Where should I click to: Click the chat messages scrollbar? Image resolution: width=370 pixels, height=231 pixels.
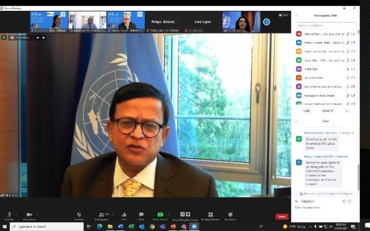click(x=358, y=177)
